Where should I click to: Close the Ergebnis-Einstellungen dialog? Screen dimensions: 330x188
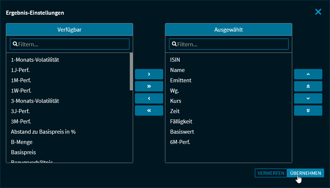318,12
